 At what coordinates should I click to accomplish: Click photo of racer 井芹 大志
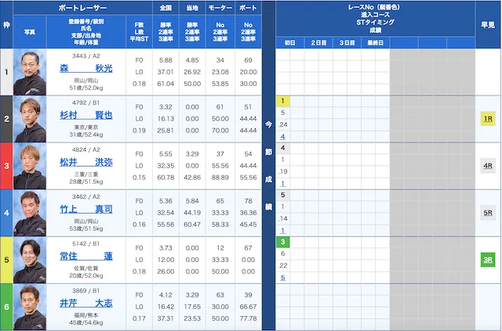point(30,307)
